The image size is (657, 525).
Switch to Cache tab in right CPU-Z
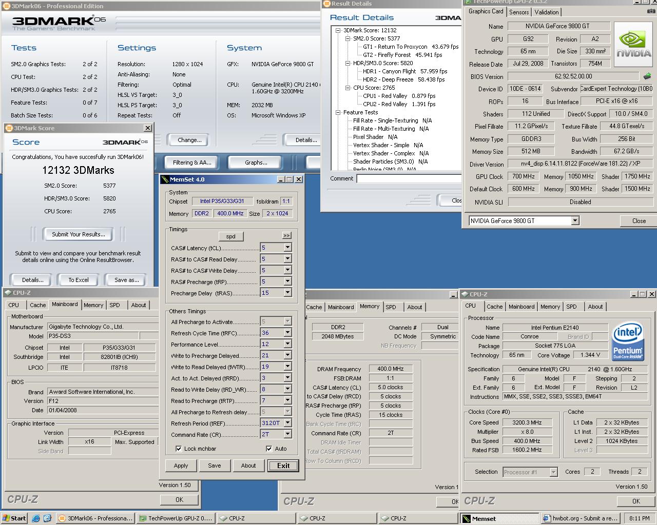point(494,307)
